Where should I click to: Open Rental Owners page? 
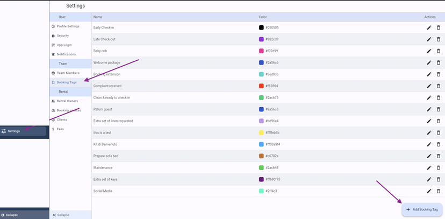[70, 101]
